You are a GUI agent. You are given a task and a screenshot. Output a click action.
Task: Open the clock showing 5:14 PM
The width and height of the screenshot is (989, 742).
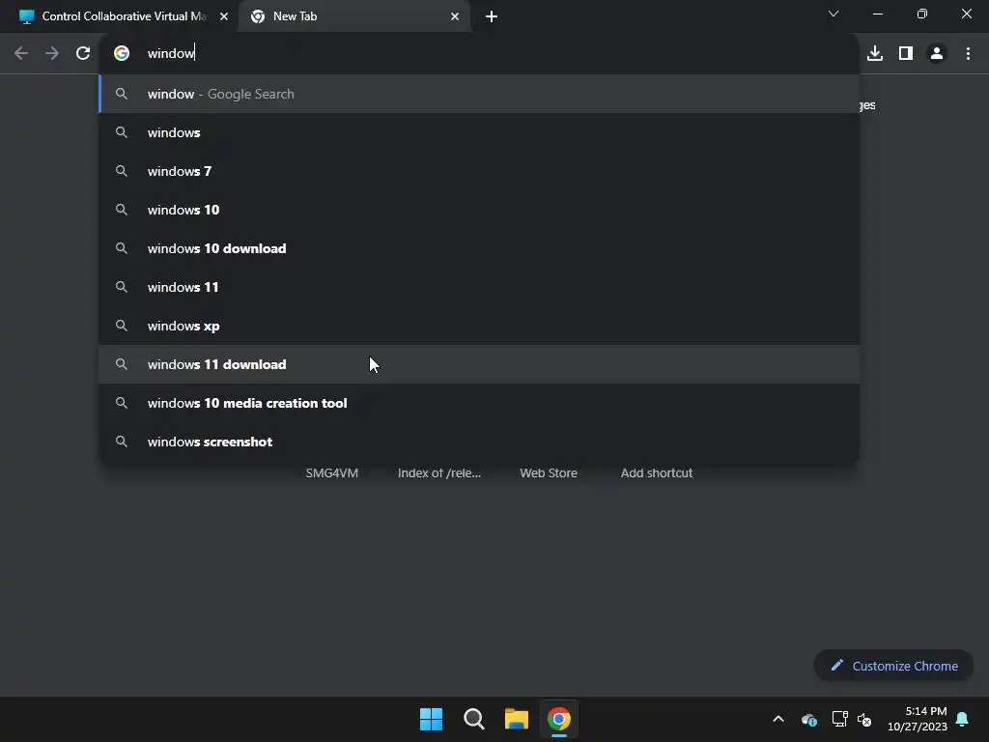(x=918, y=719)
